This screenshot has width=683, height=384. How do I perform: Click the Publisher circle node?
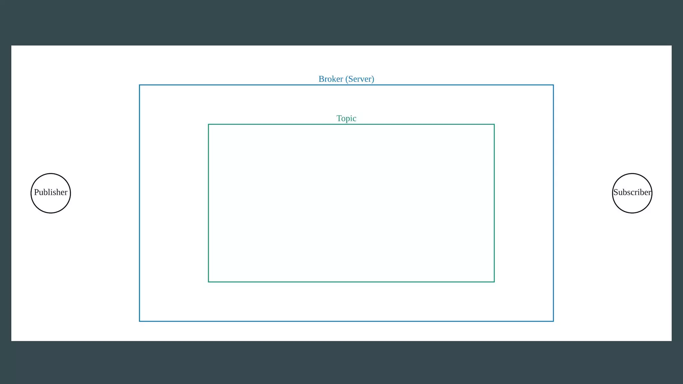pos(51,193)
